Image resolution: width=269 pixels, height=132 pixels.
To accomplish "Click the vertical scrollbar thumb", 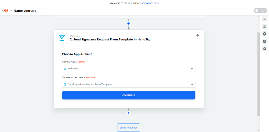I will tap(259, 74).
